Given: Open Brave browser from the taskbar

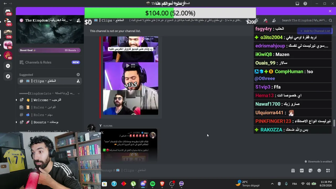Looking at the screenshot, I should click(x=162, y=184).
